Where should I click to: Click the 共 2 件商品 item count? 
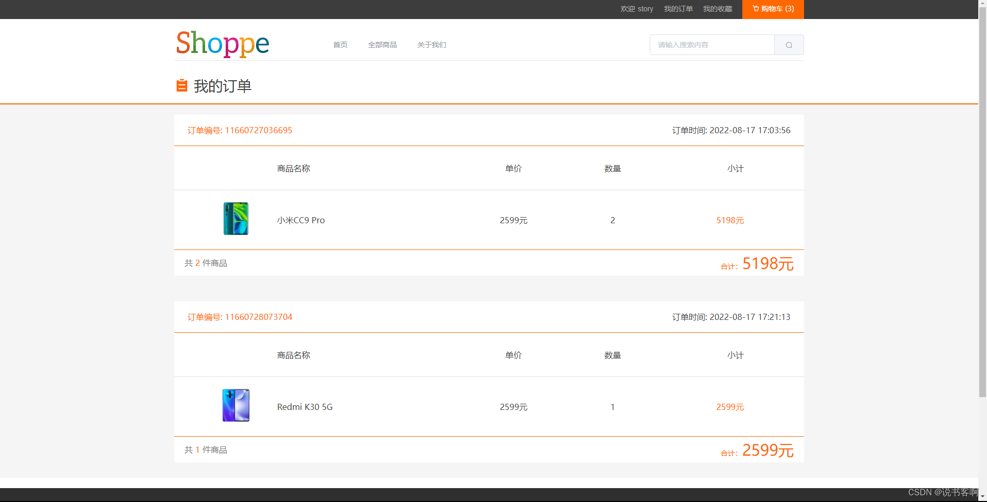pos(206,263)
